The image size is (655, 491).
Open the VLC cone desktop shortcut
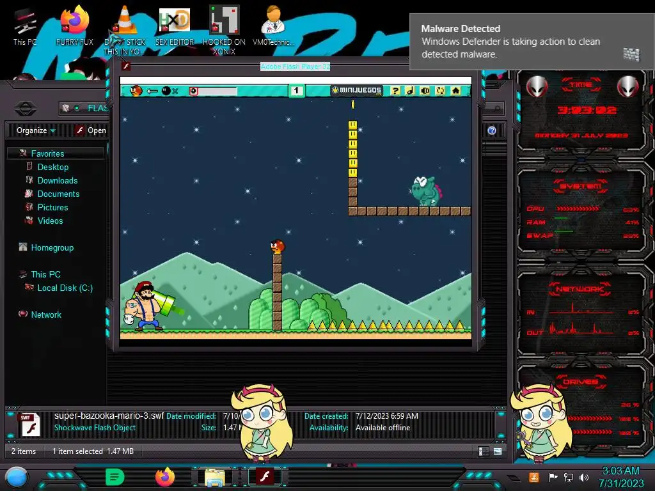[124, 30]
